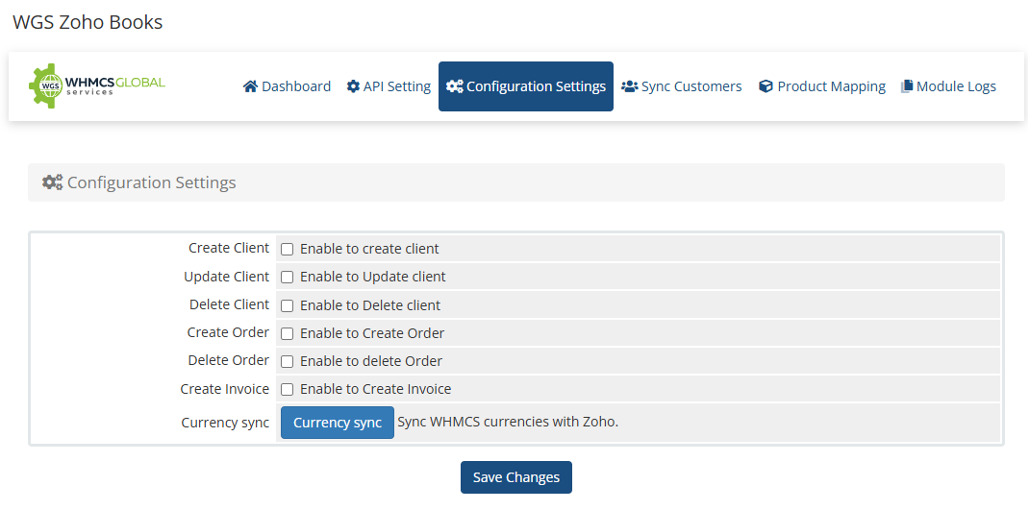Click the WHMCS Global Services logo

coord(97,85)
